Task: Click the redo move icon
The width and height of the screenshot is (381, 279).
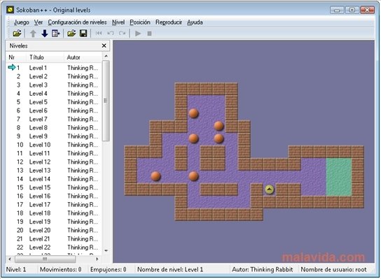Action: (x=123, y=33)
